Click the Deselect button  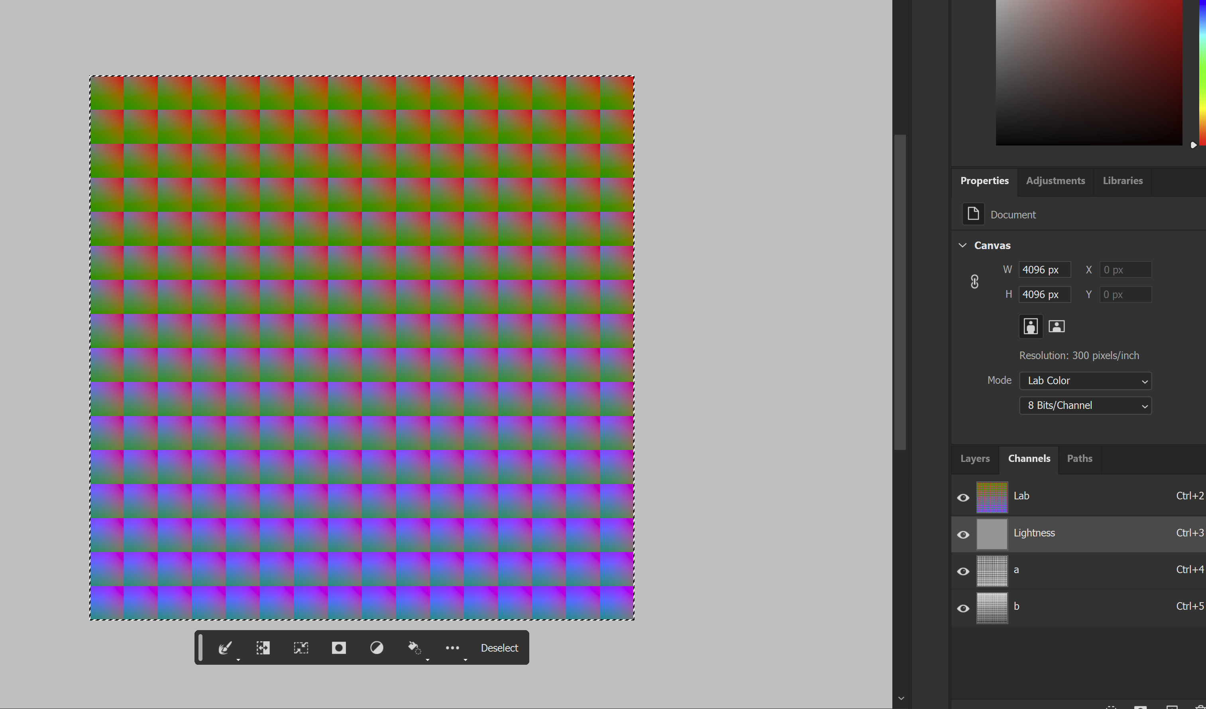tap(499, 648)
